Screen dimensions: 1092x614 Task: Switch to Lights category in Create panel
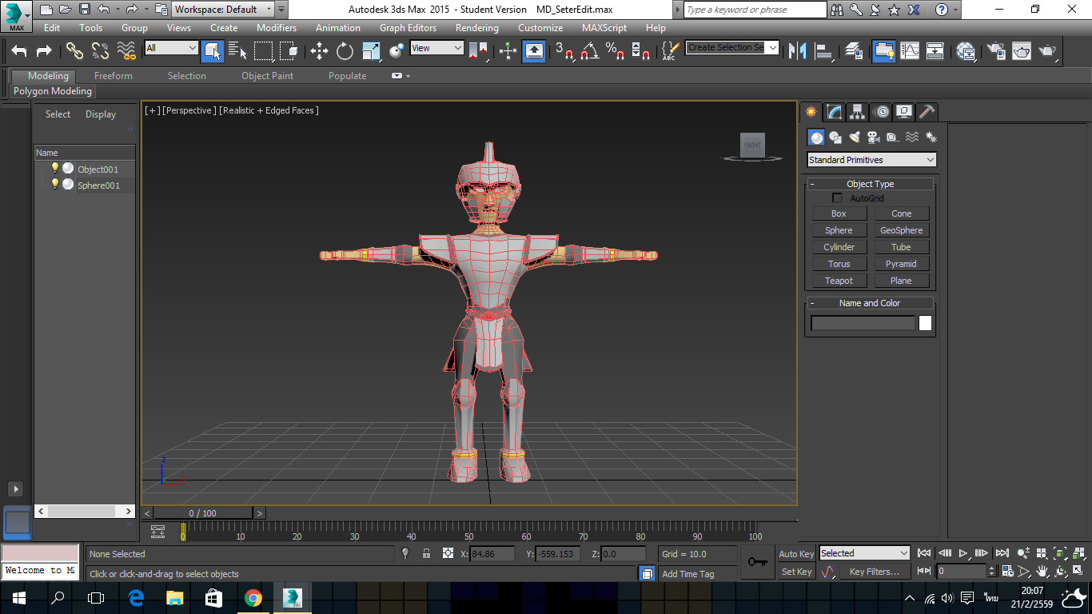coord(855,138)
